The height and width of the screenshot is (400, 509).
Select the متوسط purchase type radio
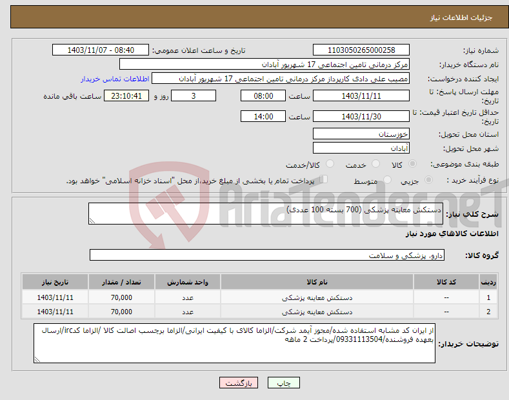[387, 179]
